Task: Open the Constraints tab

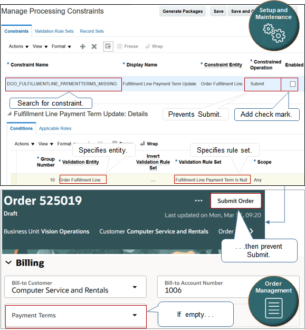Action: click(16, 31)
